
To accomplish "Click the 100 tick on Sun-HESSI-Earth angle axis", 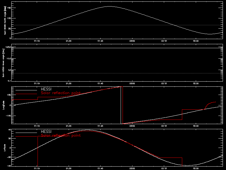I will pyautogui.click(x=9, y=18).
